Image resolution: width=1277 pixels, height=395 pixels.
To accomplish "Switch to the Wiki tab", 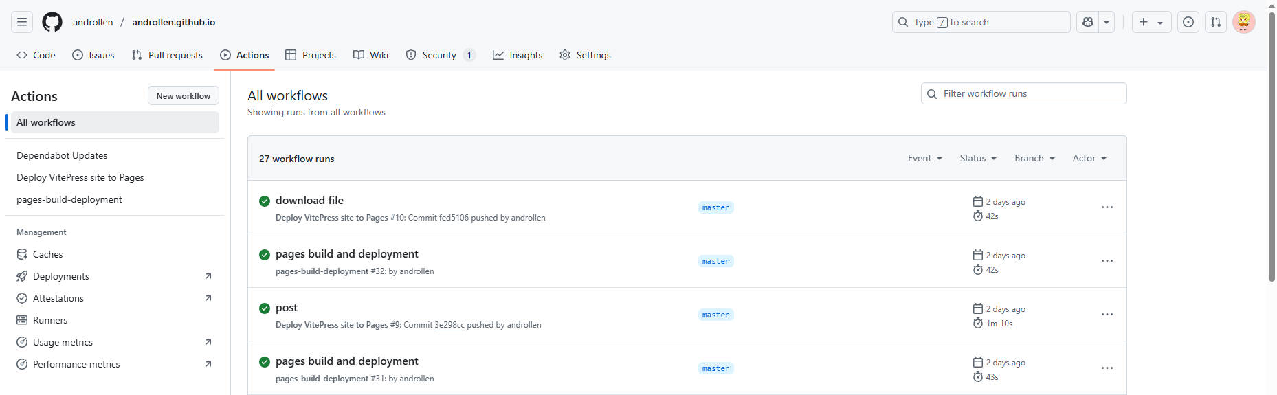I will pos(371,55).
